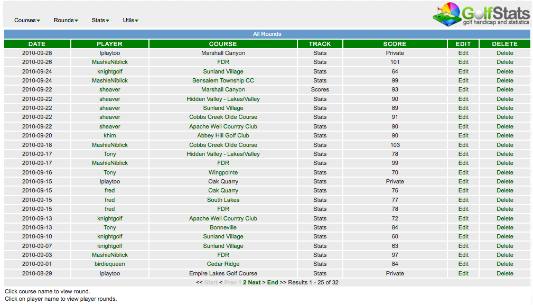
Task: Click the SCORE column header
Action: tap(395, 44)
